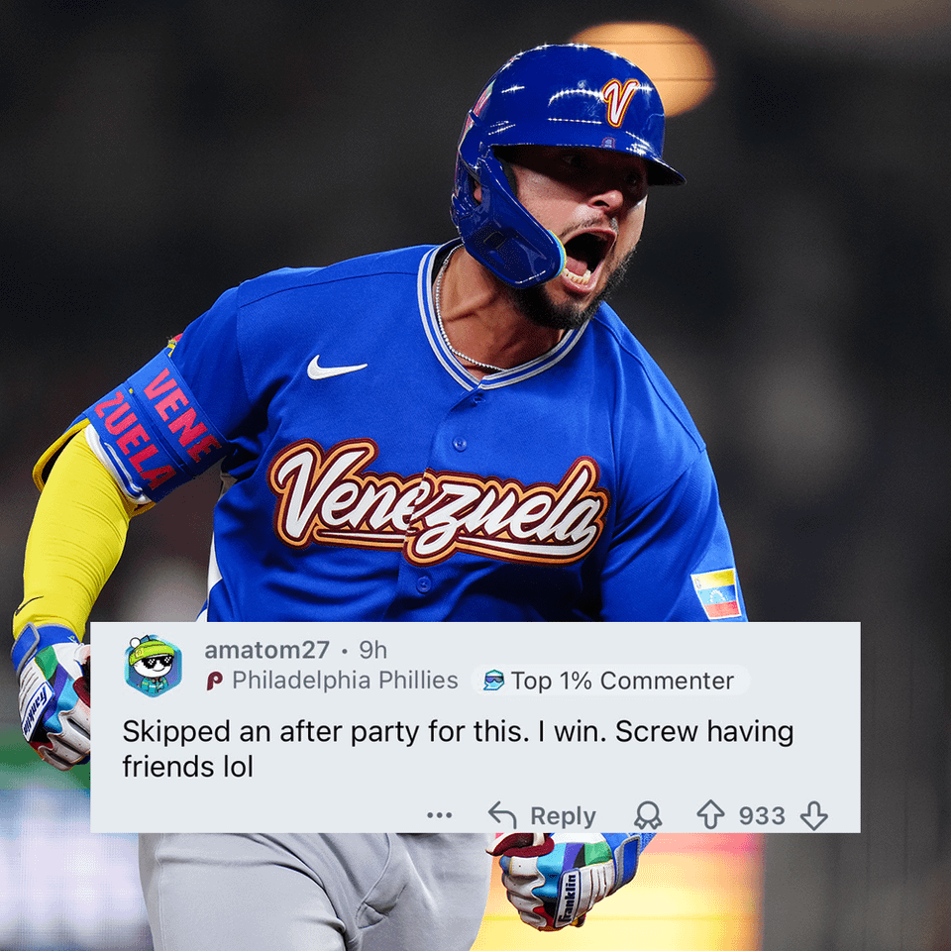Screen dimensions: 951x951
Task: Open amatom27's avatar profile picture
Action: tap(154, 666)
